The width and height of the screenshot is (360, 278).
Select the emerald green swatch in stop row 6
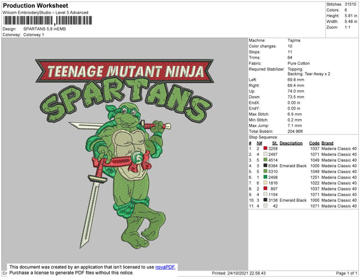click(265, 177)
